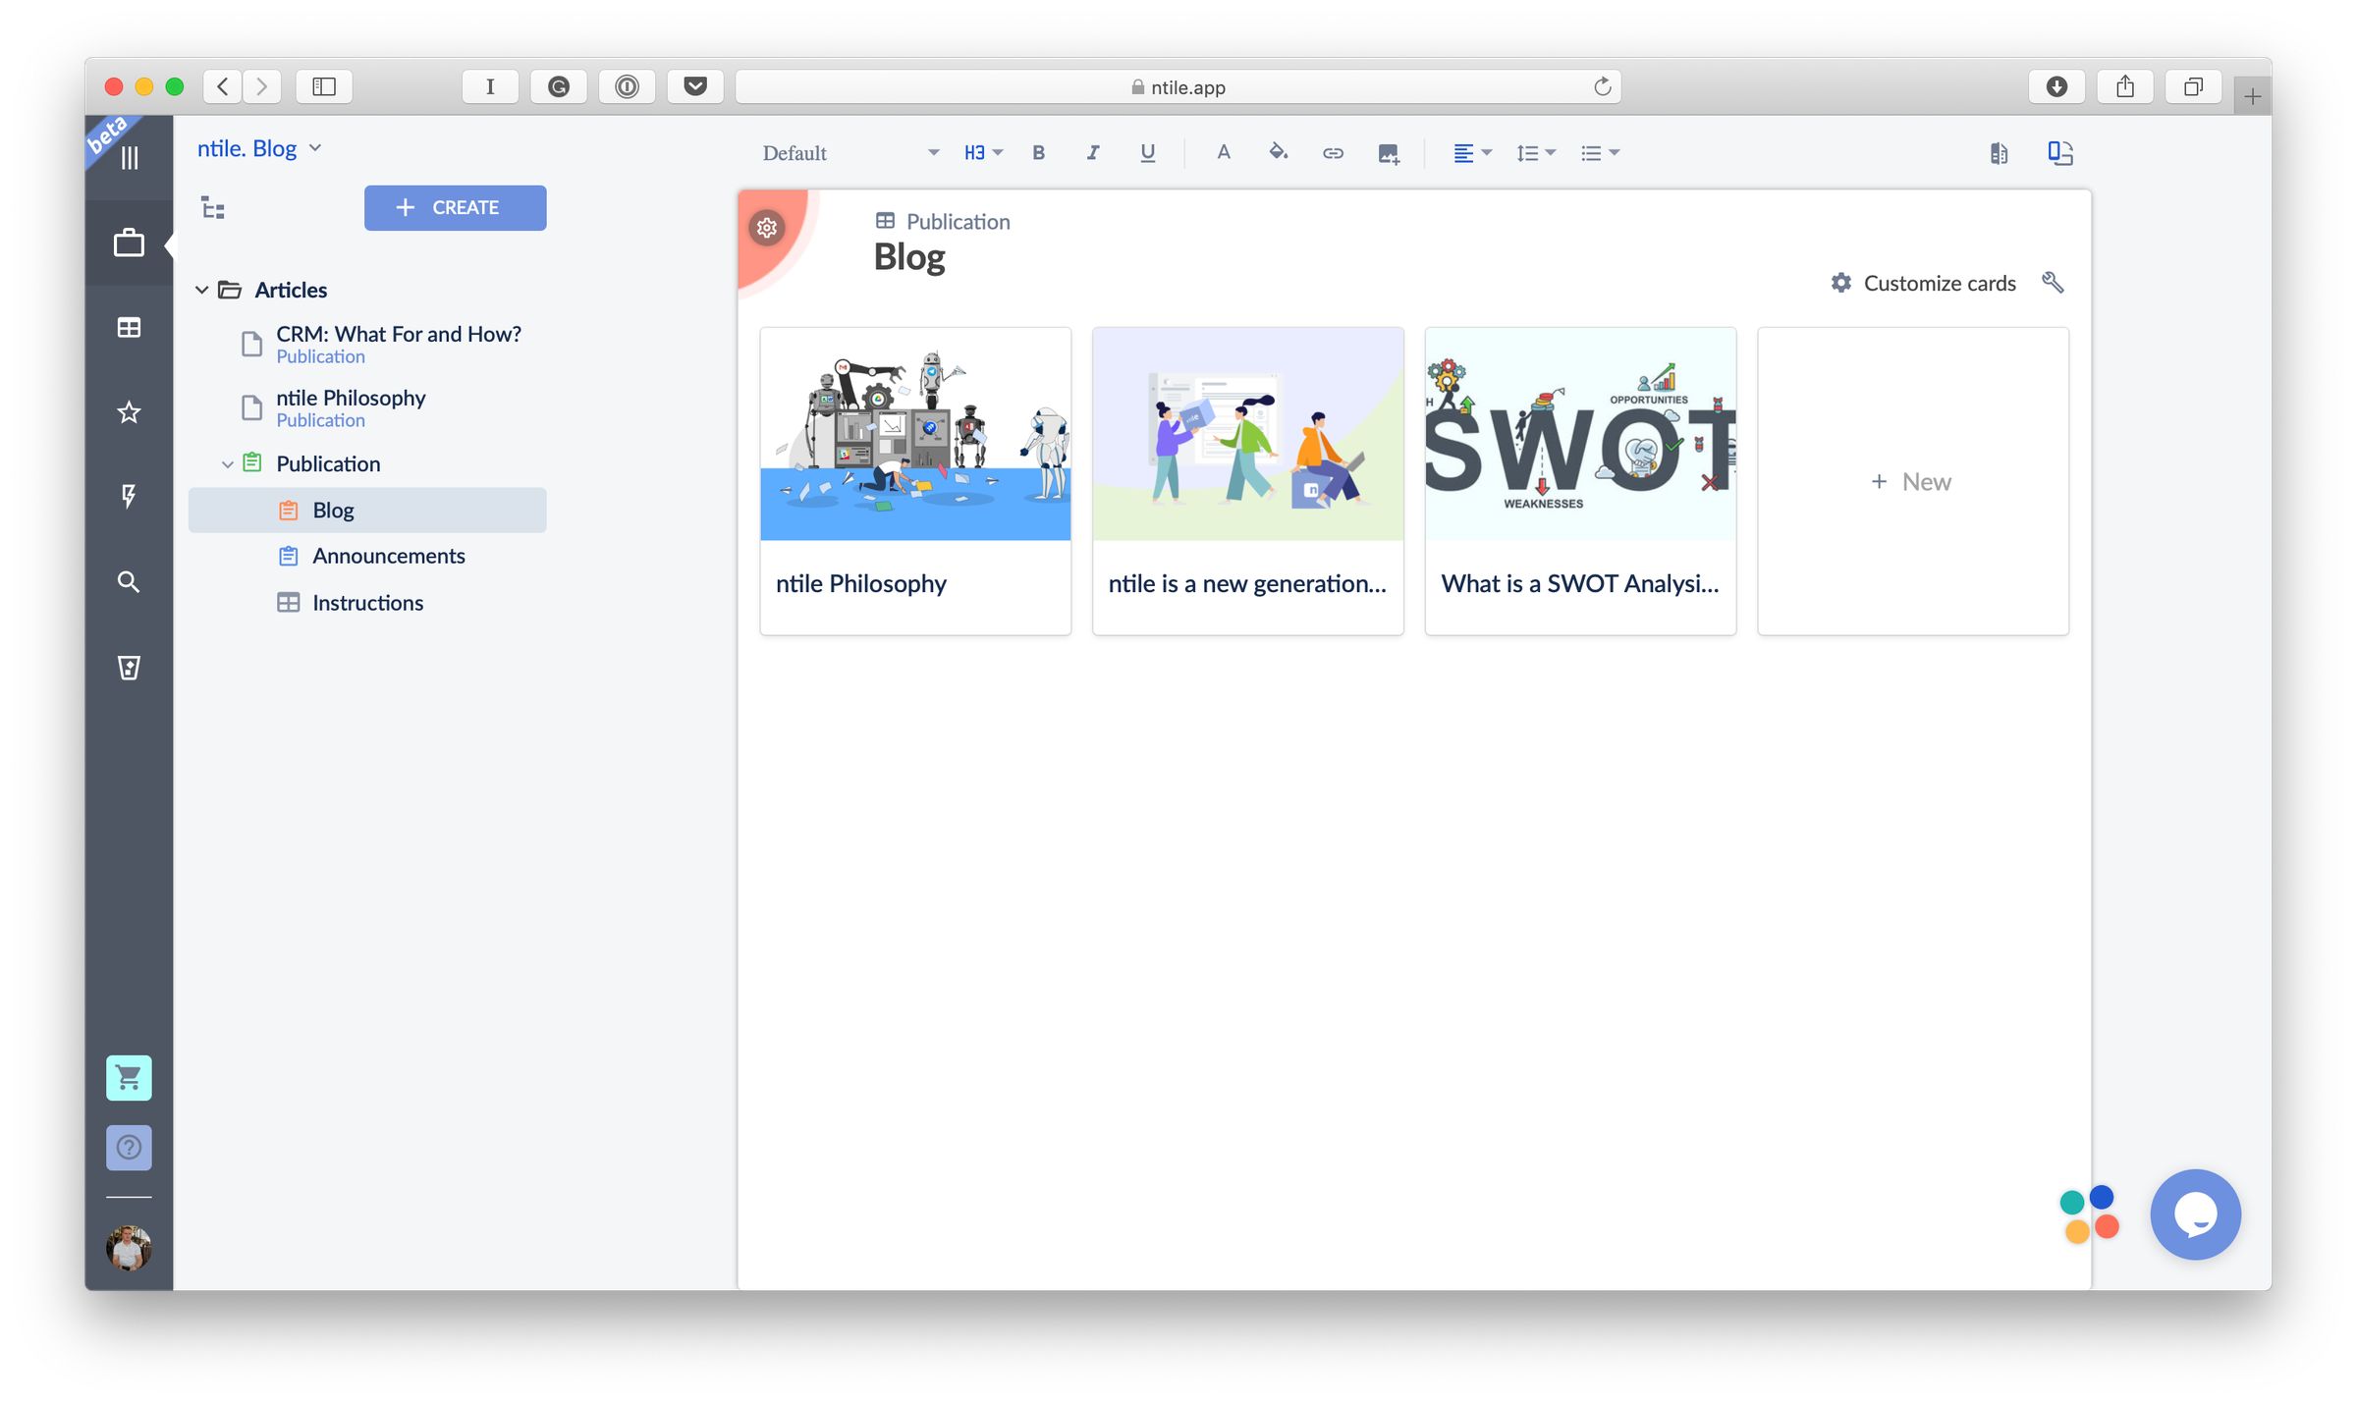The image size is (2357, 1403).
Task: Click the split page view icon in toolbar
Action: [1999, 153]
